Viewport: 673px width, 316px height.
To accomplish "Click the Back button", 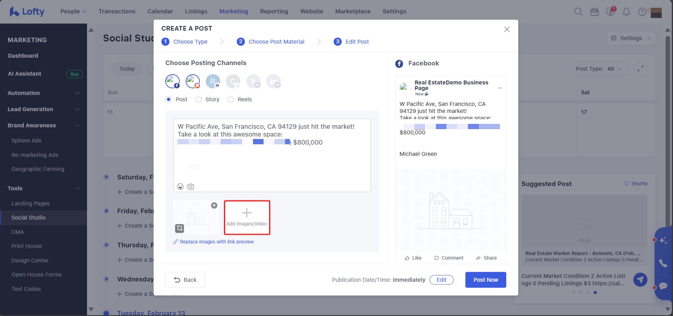I will 185,280.
